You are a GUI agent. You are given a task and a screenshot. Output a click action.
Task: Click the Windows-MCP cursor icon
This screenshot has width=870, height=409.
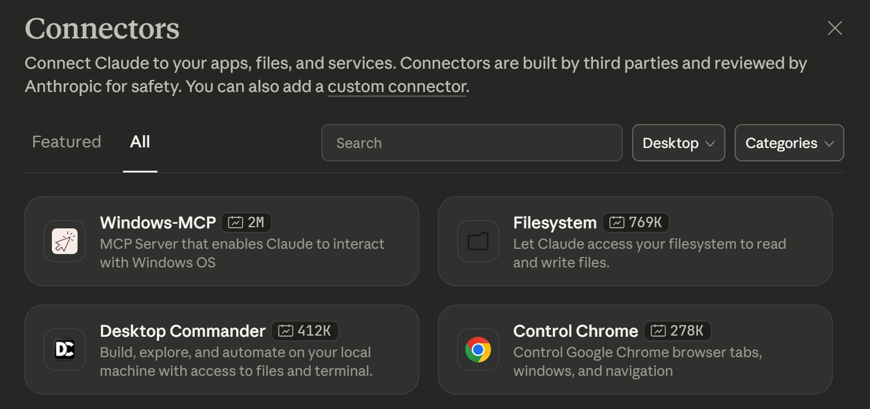coord(64,241)
